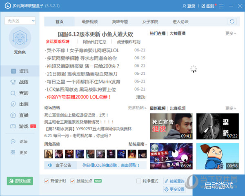Expand 更多热帖 forum posts link
The height and width of the screenshot is (196, 245).
[x=137, y=107]
